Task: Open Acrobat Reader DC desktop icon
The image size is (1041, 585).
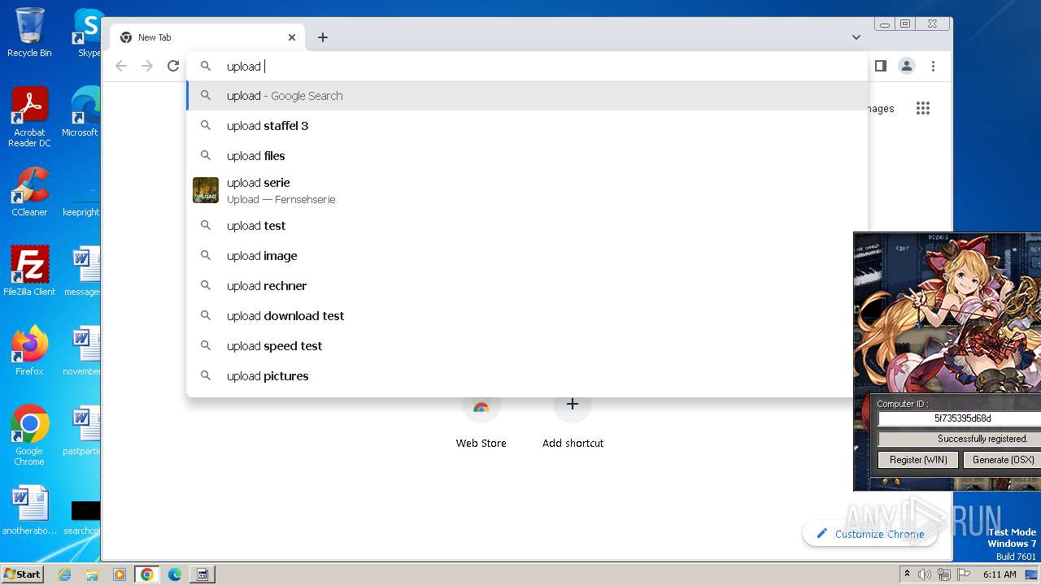Action: 29,117
